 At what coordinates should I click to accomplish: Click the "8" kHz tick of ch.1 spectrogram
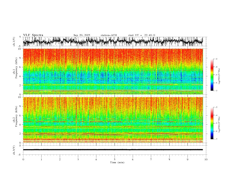coord(21,58)
